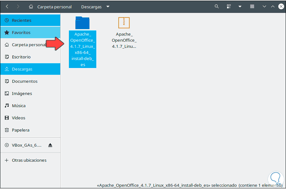Open Documentos in the sidebar

coord(30,81)
